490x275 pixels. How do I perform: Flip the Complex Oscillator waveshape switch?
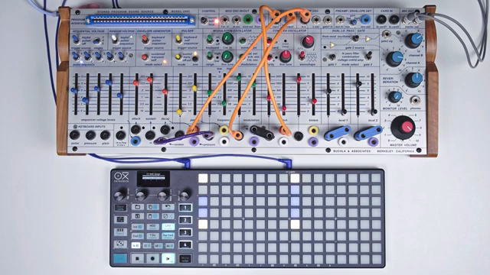tap(302, 56)
